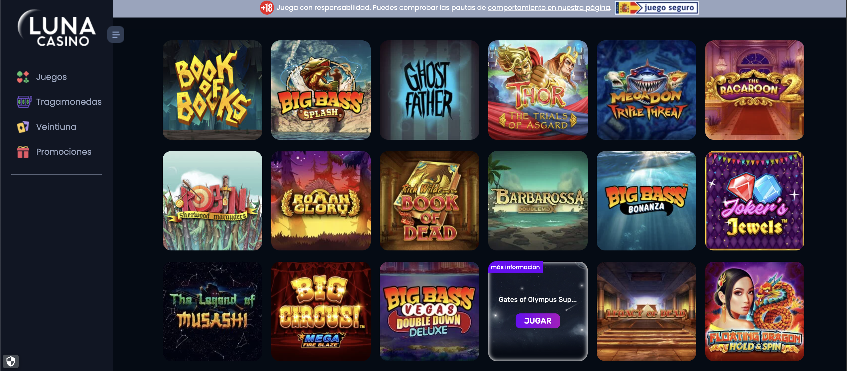The height and width of the screenshot is (371, 847).
Task: Open the Promociones menu item
Action: point(64,152)
